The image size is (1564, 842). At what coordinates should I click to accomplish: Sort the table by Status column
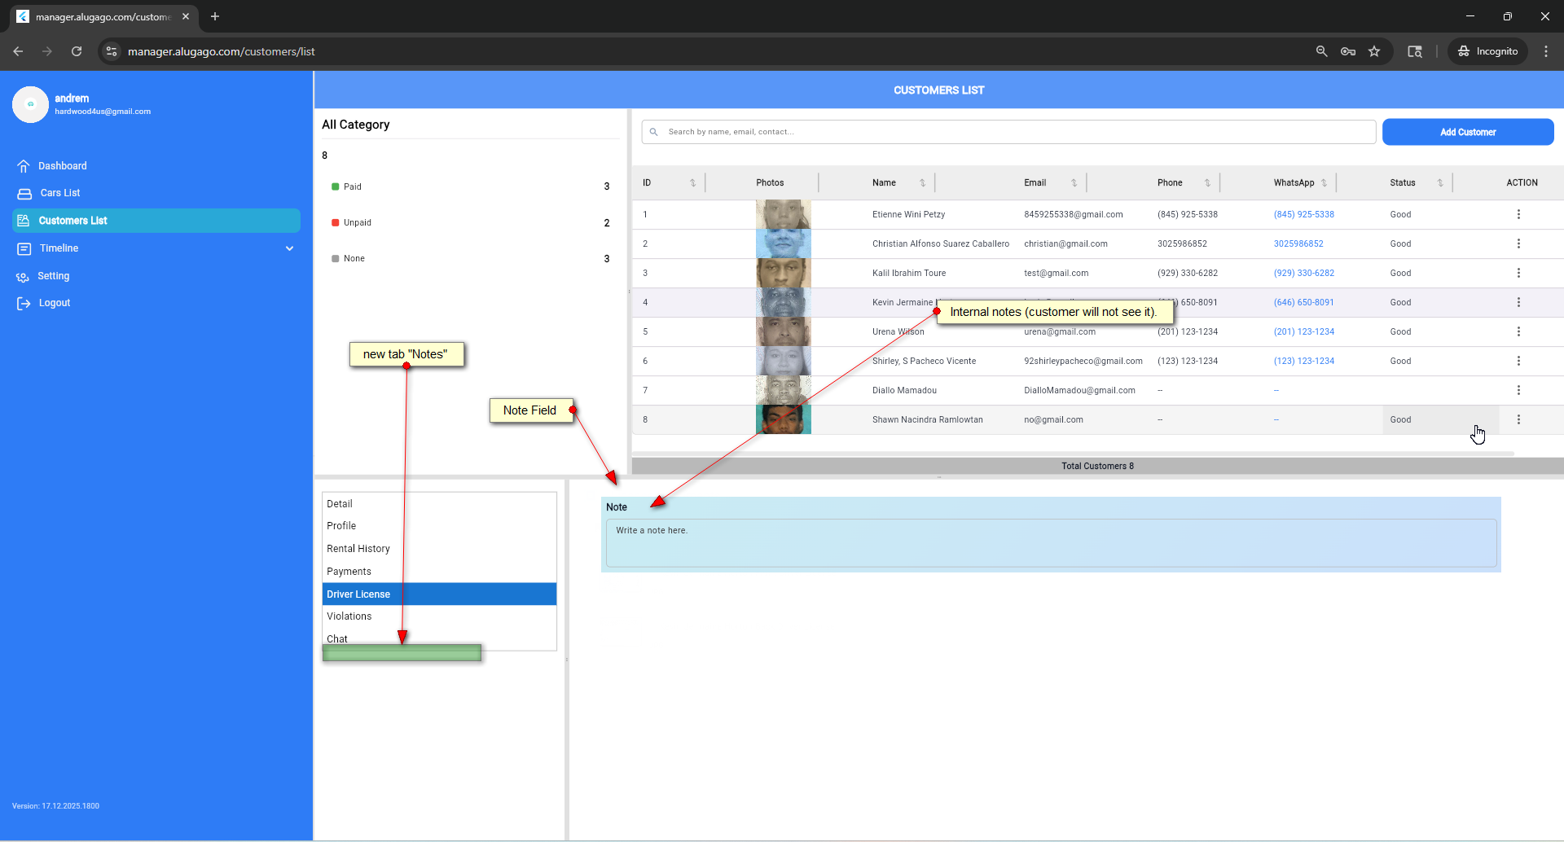point(1439,183)
